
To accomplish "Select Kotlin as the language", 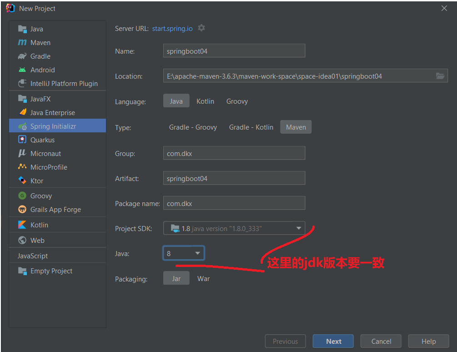I will (x=205, y=101).
